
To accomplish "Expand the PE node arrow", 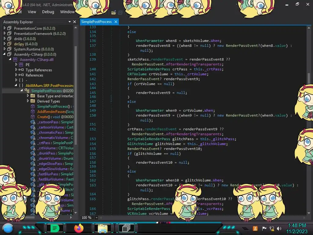I will [x=16, y=64].
